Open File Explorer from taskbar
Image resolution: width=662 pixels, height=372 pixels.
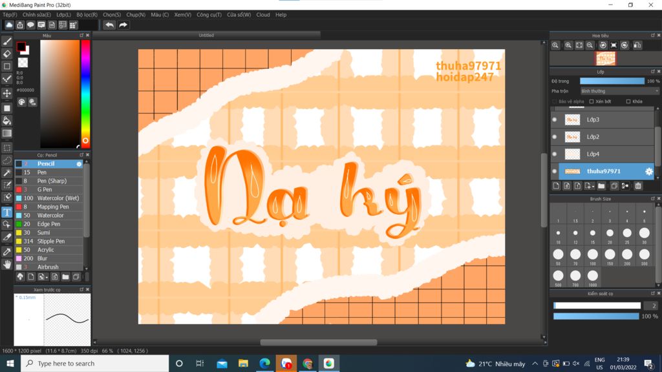[x=243, y=363]
